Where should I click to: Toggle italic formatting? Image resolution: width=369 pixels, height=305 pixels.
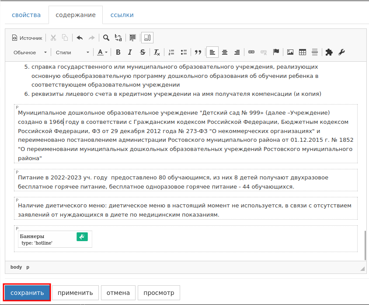coord(130,53)
